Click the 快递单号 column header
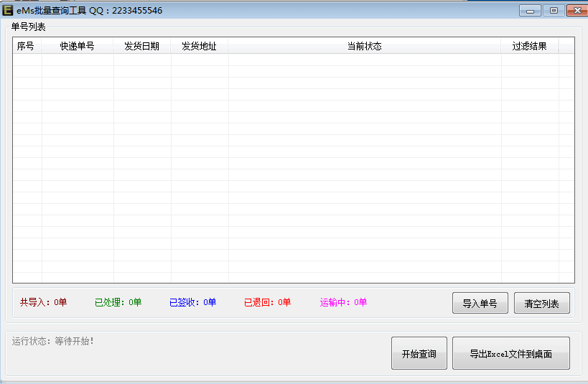Viewport: 588px width, 384px height. (x=78, y=46)
